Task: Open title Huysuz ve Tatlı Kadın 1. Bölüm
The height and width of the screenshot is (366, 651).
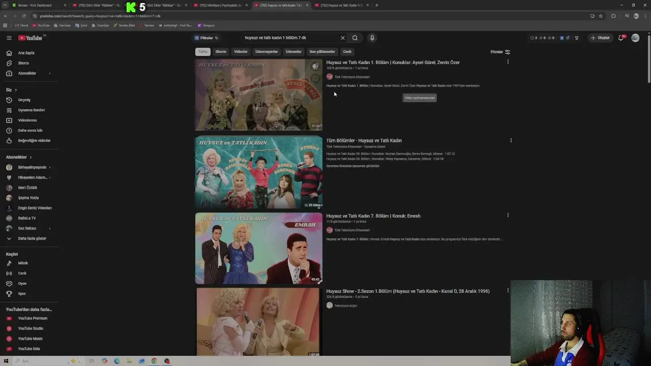Action: coord(393,63)
